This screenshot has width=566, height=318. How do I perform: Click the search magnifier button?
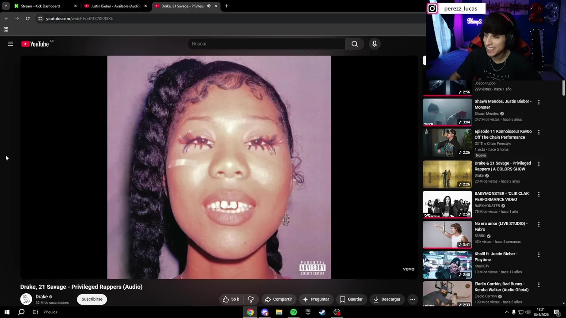(355, 44)
